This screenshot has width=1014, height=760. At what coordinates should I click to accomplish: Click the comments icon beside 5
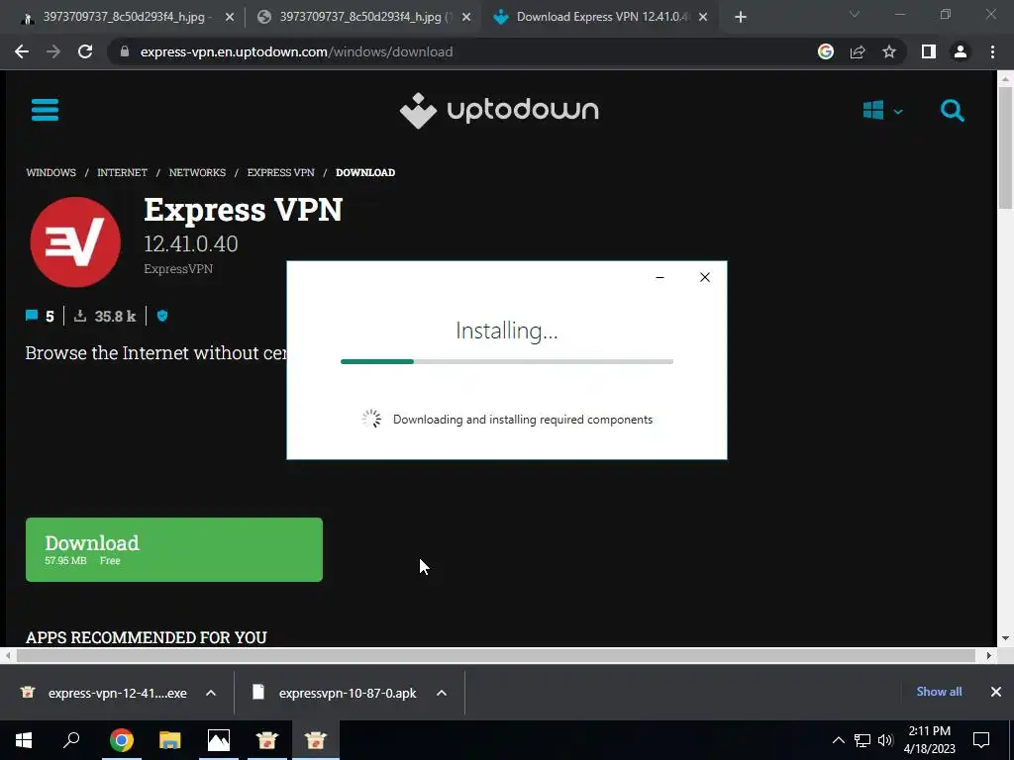point(31,316)
